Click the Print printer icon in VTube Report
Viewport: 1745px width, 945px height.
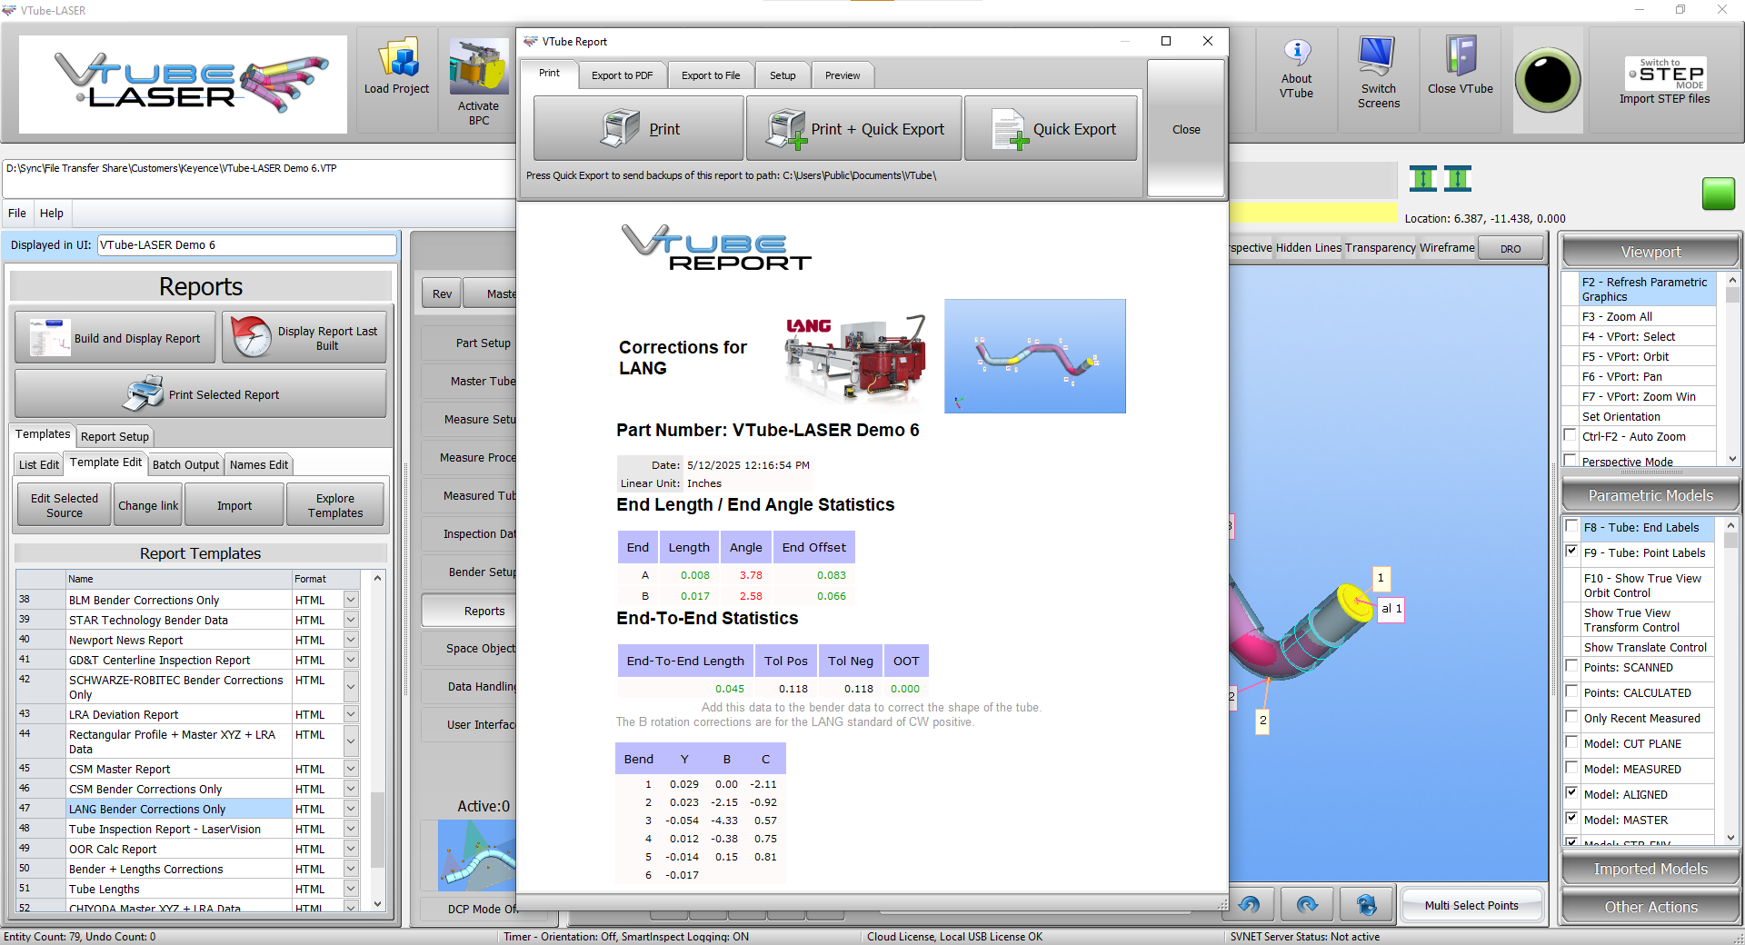point(621,128)
